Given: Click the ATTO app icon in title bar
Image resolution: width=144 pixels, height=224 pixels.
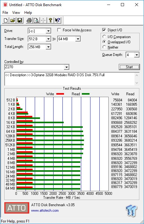Looking at the screenshot, I should pyautogui.click(x=5, y=5).
